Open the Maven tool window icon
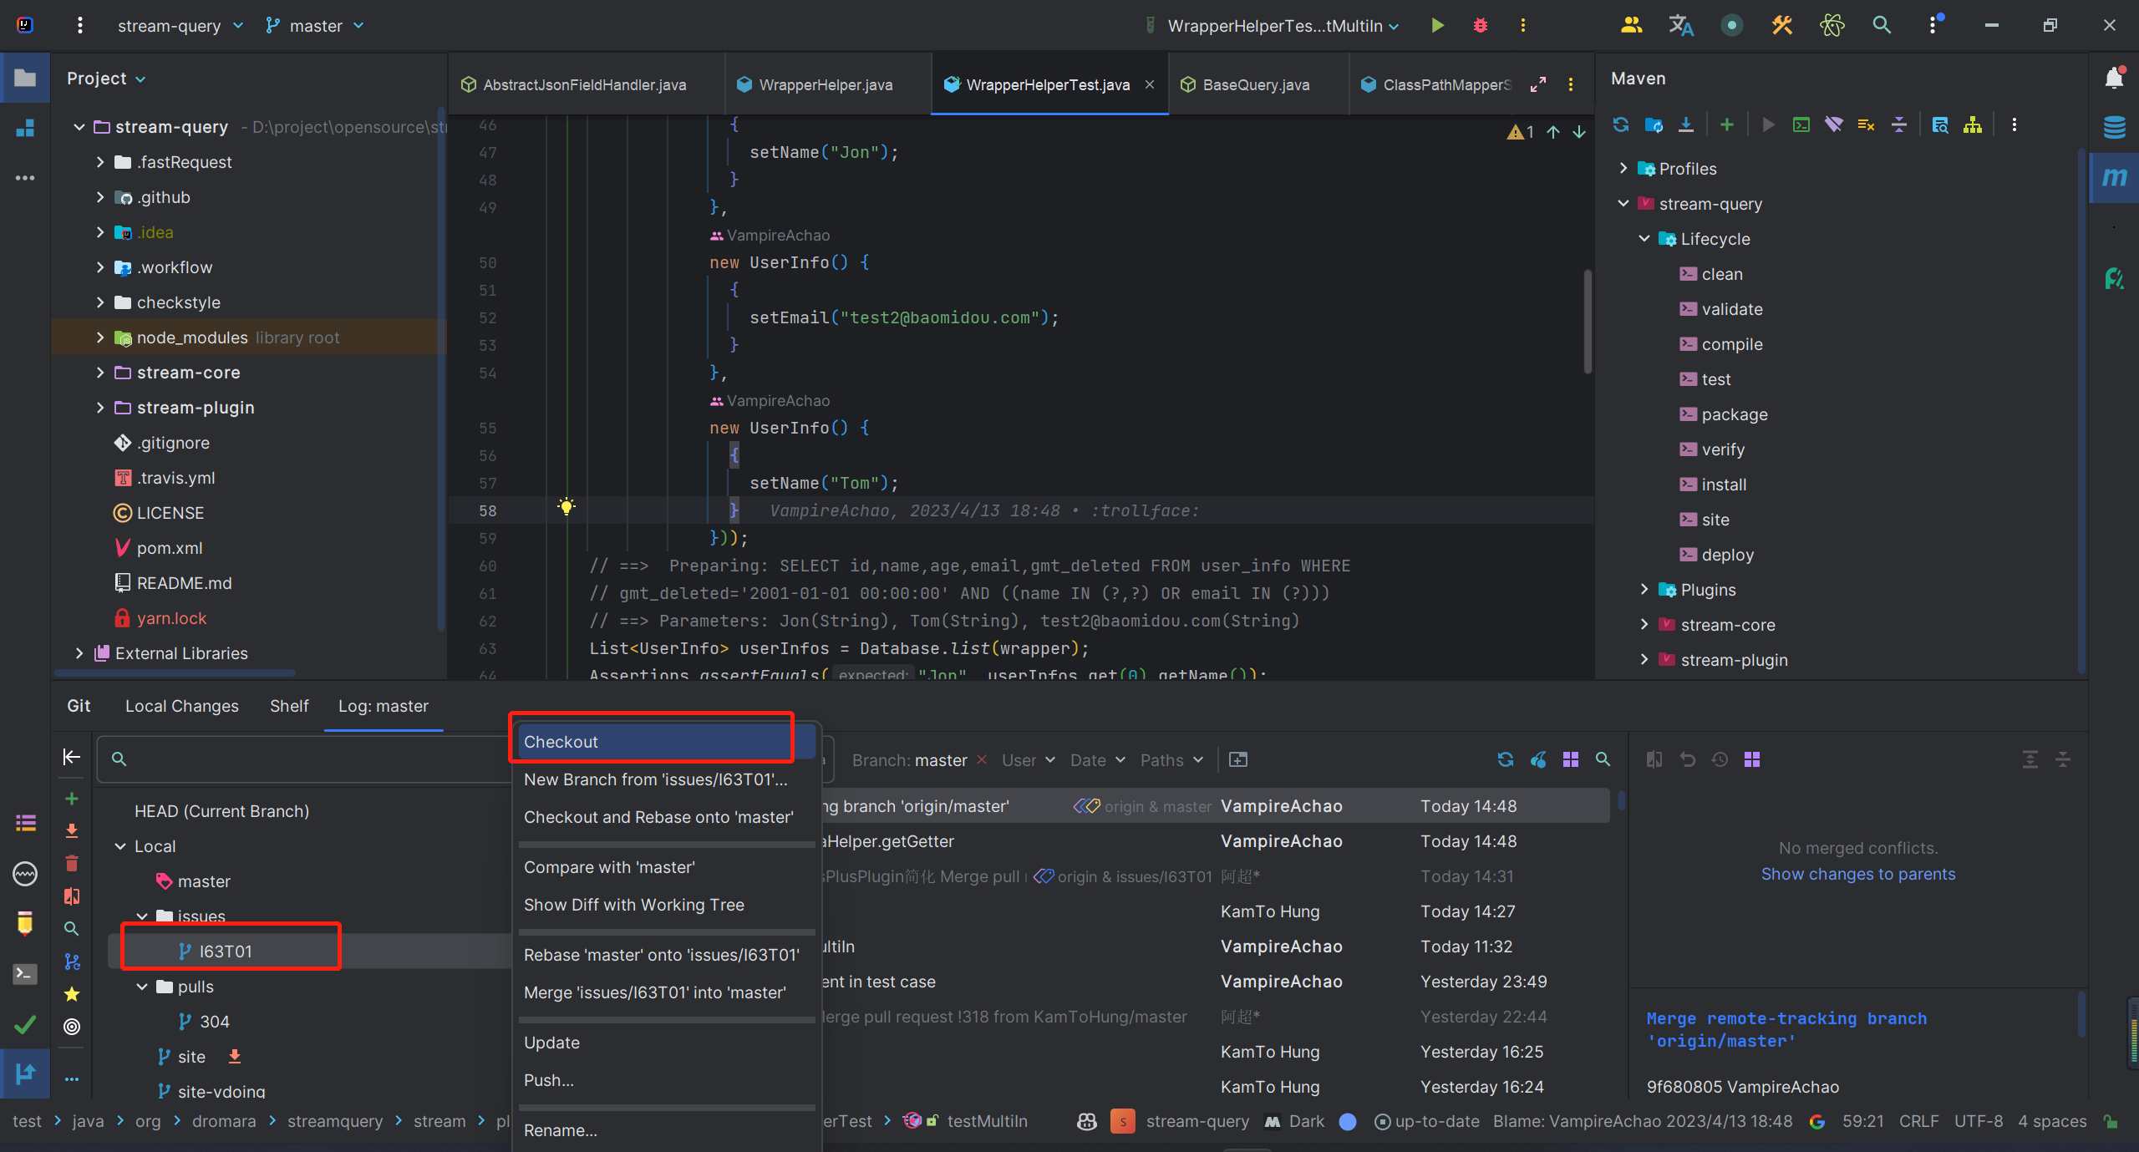The width and height of the screenshot is (2139, 1152). click(x=2114, y=177)
